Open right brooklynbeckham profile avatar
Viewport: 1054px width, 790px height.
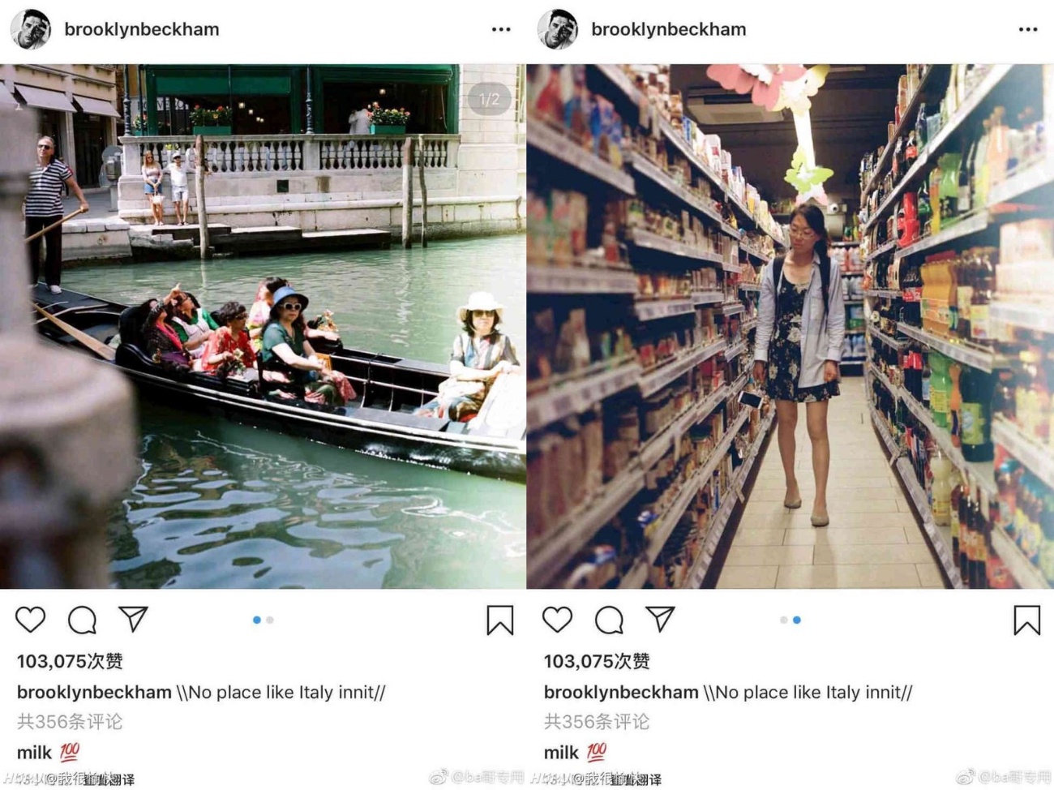558,29
